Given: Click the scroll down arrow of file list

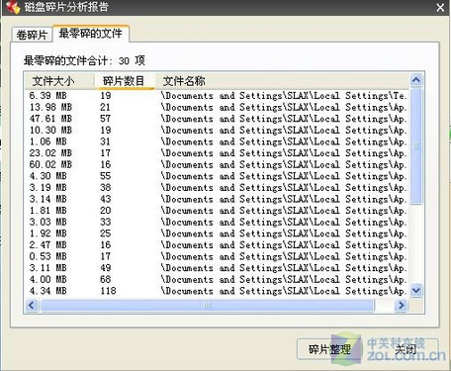Looking at the screenshot, I should pos(416,290).
